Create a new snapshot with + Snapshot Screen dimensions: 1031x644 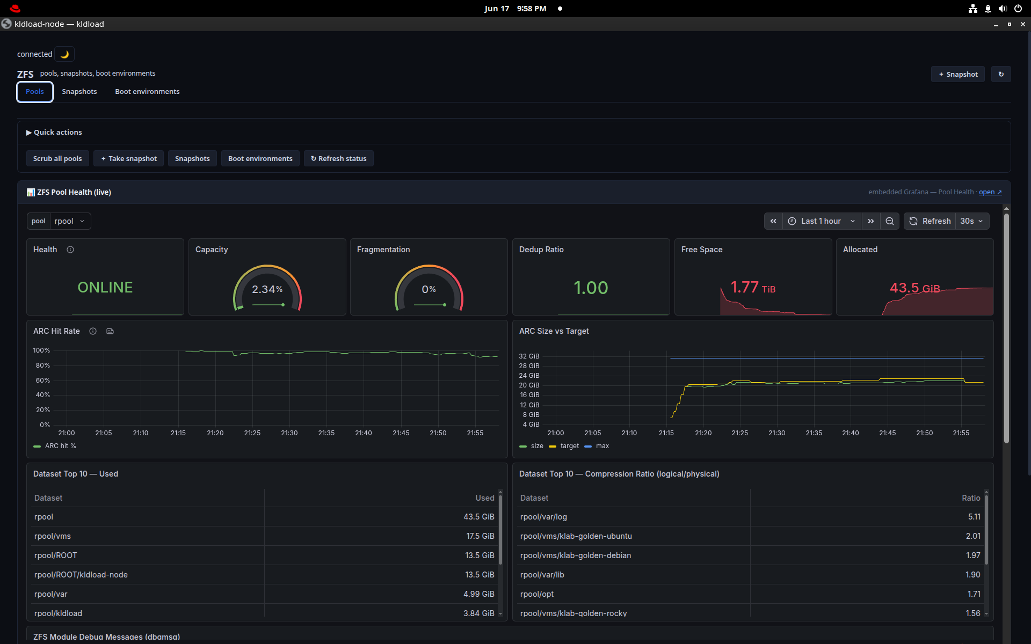(x=958, y=74)
